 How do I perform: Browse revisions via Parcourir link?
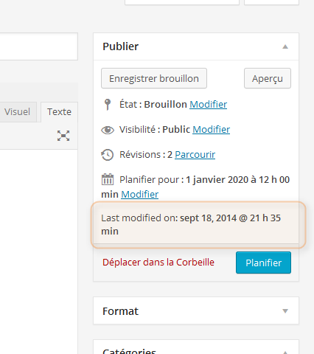point(195,155)
